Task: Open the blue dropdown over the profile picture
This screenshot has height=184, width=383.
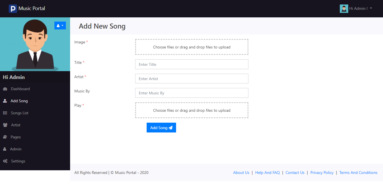Action: click(60, 25)
